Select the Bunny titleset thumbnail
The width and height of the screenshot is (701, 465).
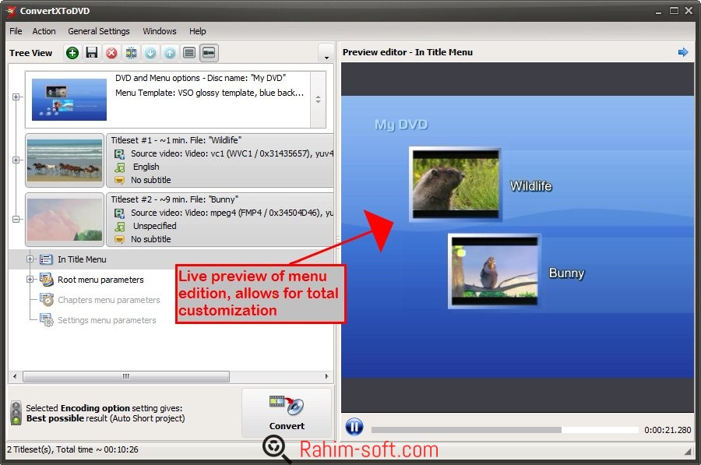(x=65, y=220)
